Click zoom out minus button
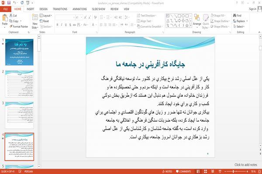This screenshot has width=262, height=174. coord(225,171)
